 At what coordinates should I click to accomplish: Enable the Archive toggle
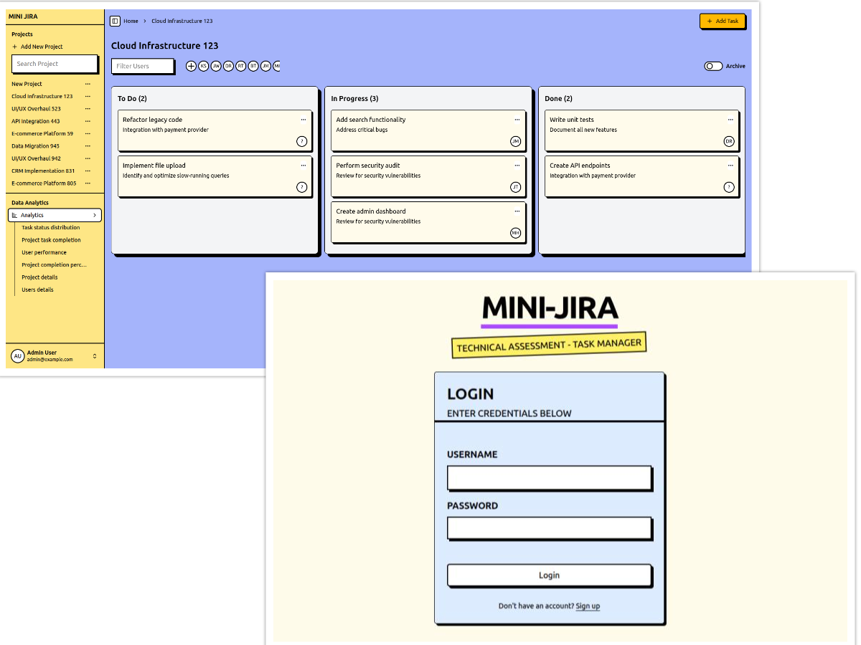click(712, 65)
